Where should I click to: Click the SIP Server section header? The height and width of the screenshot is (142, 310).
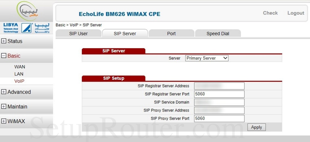coord(114,51)
